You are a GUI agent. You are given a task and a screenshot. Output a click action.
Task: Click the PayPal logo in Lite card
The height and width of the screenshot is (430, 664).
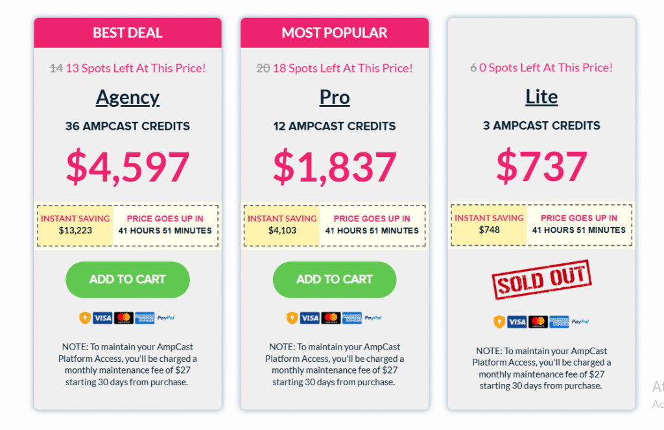(x=580, y=322)
